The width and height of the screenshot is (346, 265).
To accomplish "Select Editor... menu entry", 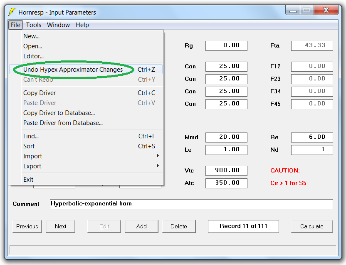I will click(x=86, y=56).
